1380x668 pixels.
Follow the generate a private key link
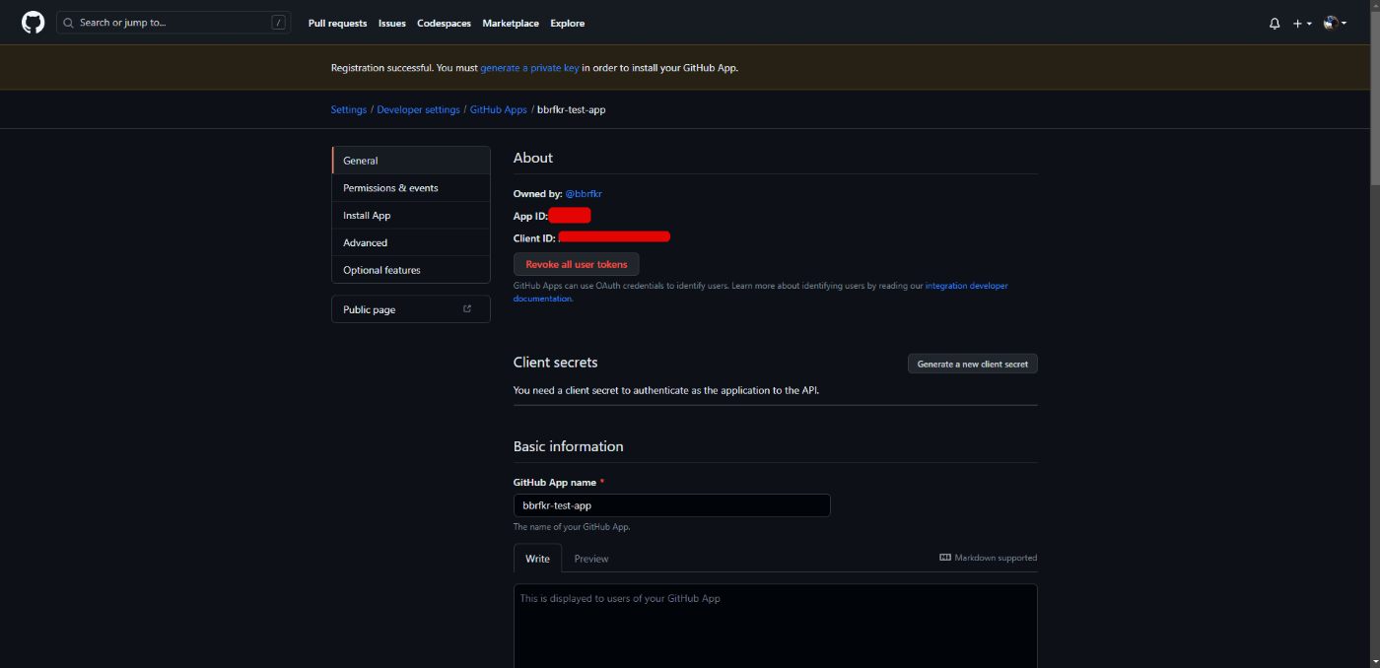(x=529, y=68)
